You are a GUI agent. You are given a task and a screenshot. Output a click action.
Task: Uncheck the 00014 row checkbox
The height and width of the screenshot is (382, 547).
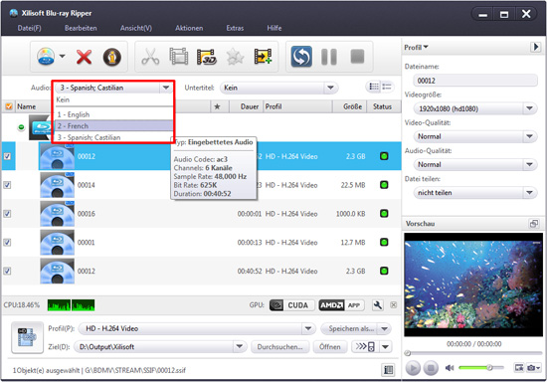pos(7,185)
